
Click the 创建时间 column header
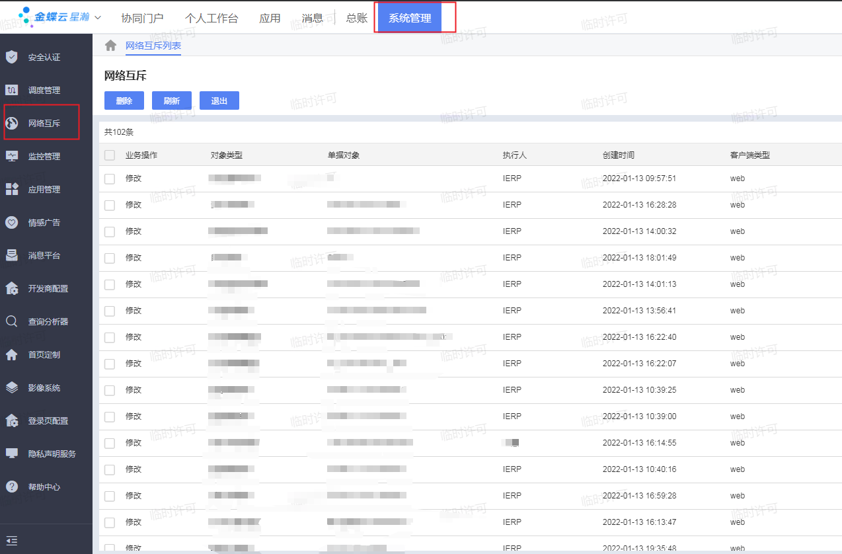coord(618,155)
